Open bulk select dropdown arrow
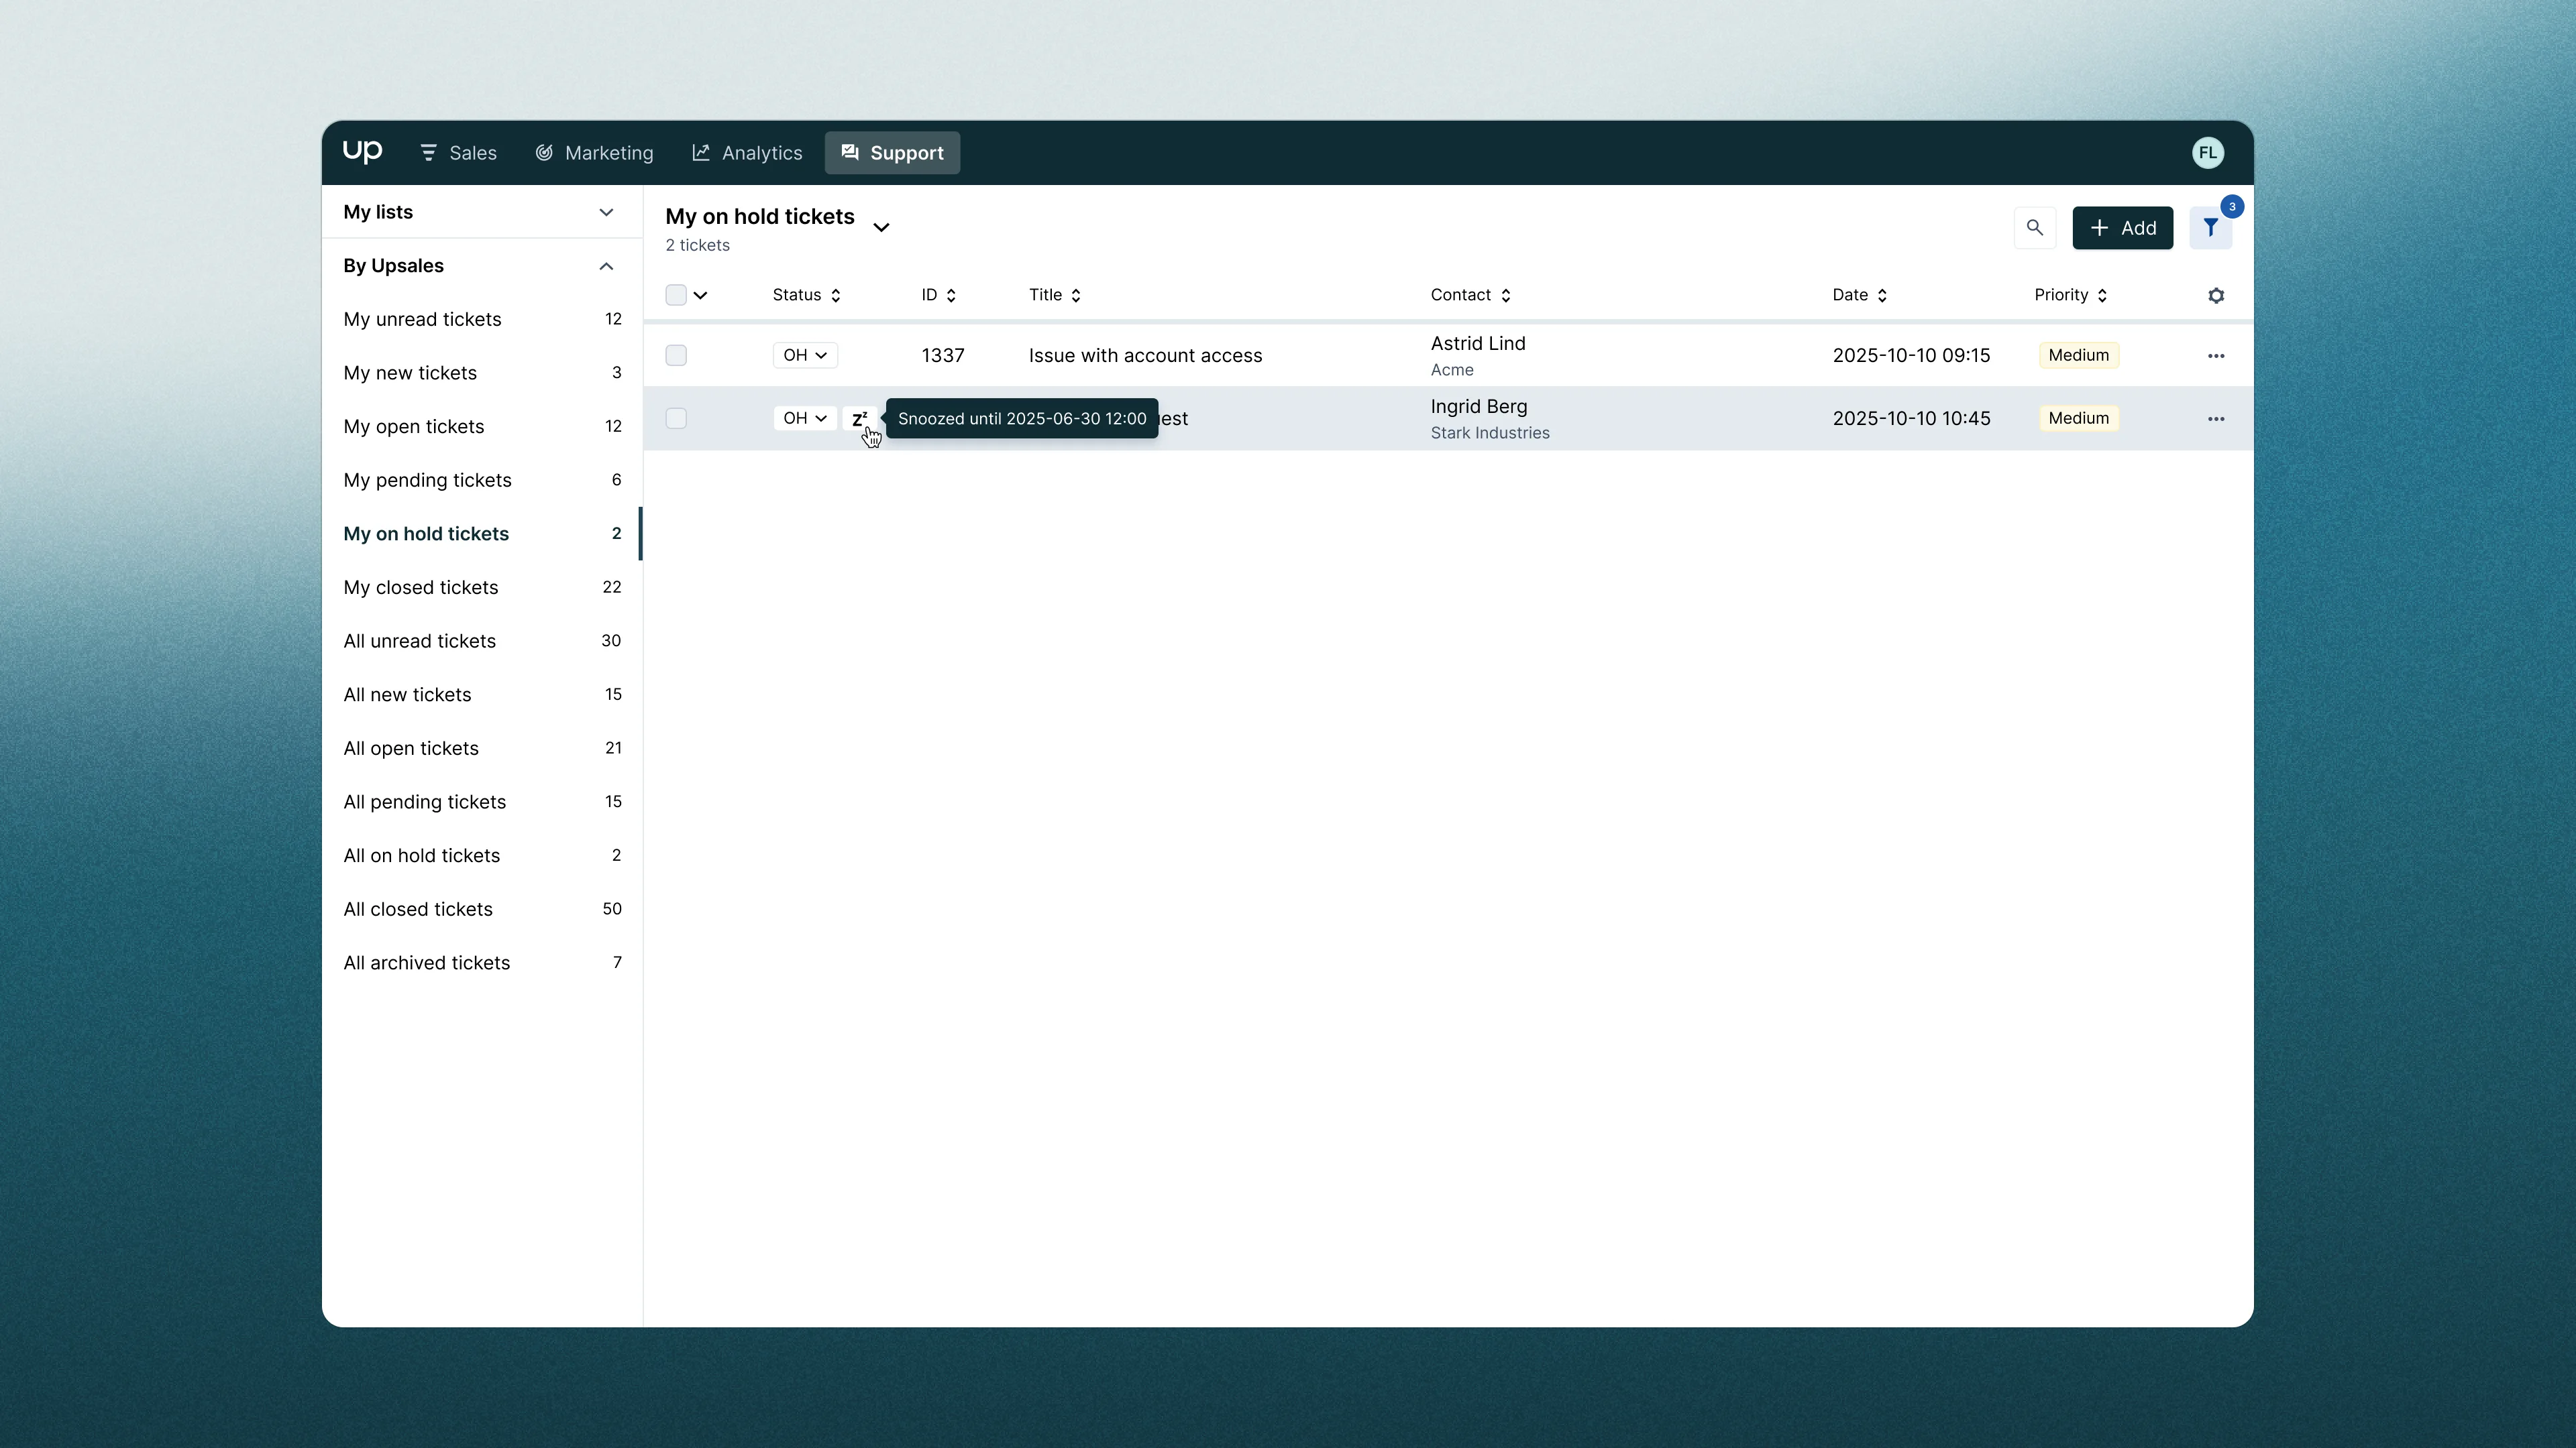Viewport: 2576px width, 1448px height. pyautogui.click(x=700, y=295)
